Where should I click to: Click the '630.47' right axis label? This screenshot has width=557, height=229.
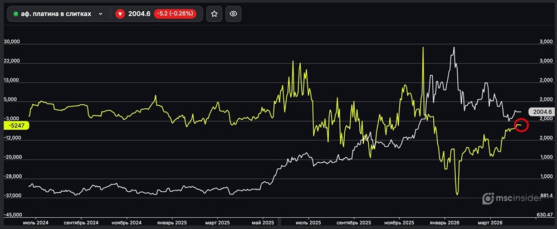546,215
